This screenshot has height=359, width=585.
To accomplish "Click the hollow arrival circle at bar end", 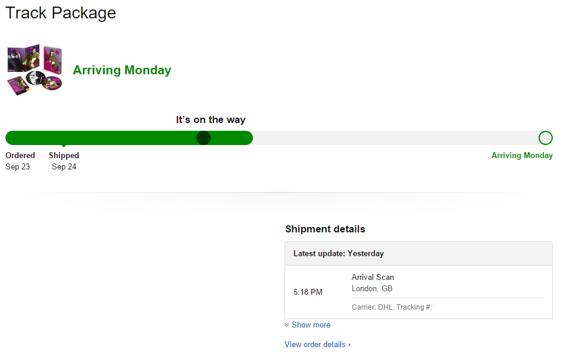I will [545, 138].
